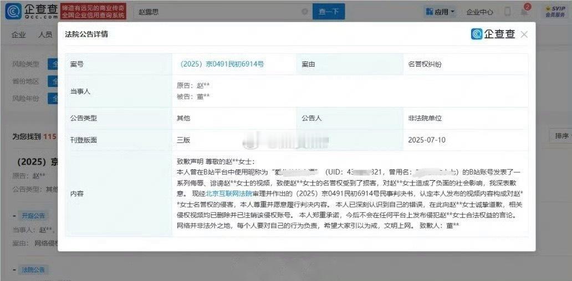Click the Qcc.com logo in header
The width and height of the screenshot is (572, 281).
32,11
